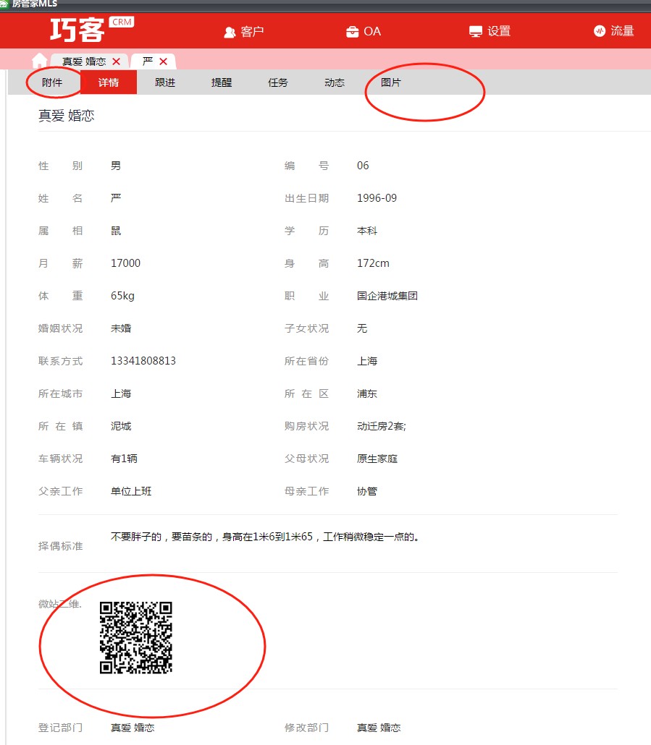Click the 修改部门 value 真爱 婚恋
The height and width of the screenshot is (745, 651).
pos(379,728)
